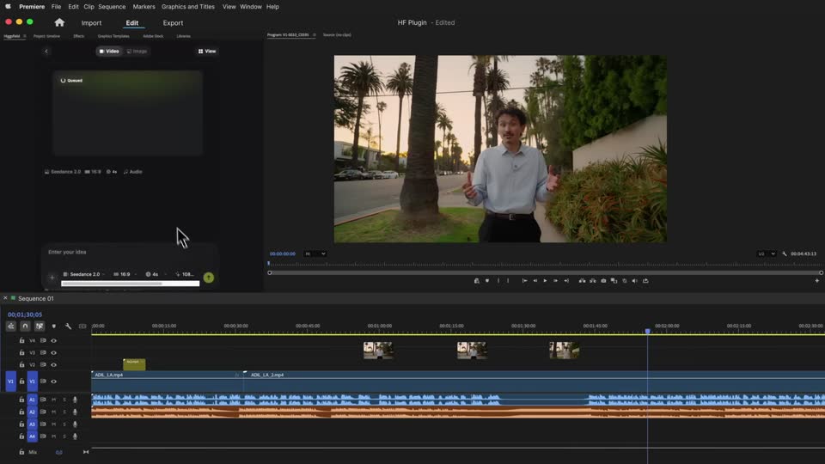The width and height of the screenshot is (825, 464).
Task: Go to In point in program monitor
Action: click(524, 281)
